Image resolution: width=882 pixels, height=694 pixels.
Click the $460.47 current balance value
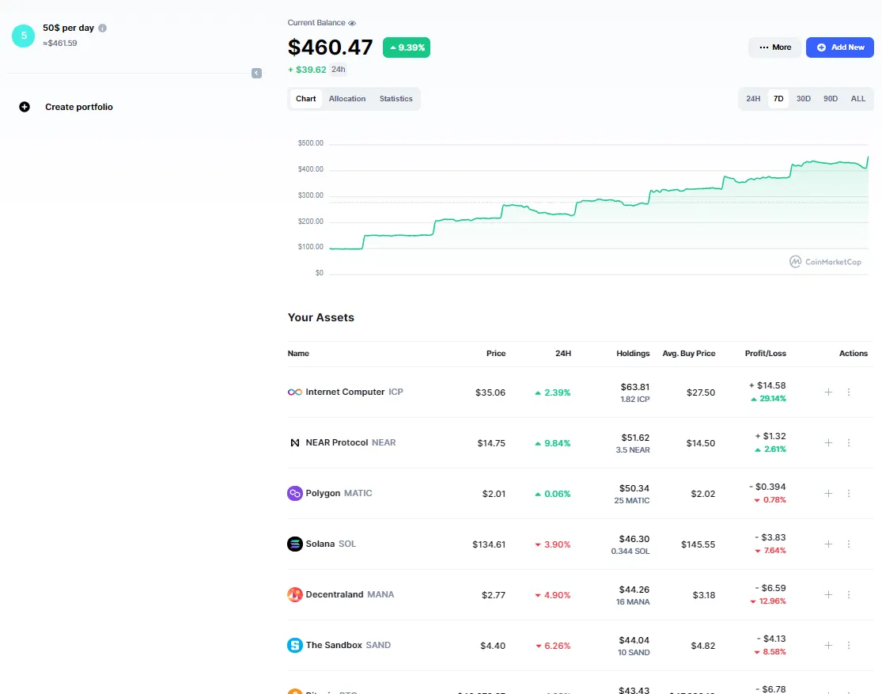point(330,47)
